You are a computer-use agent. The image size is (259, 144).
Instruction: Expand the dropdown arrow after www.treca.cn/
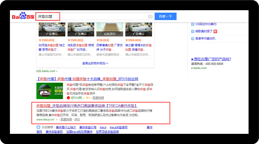tap(57, 120)
